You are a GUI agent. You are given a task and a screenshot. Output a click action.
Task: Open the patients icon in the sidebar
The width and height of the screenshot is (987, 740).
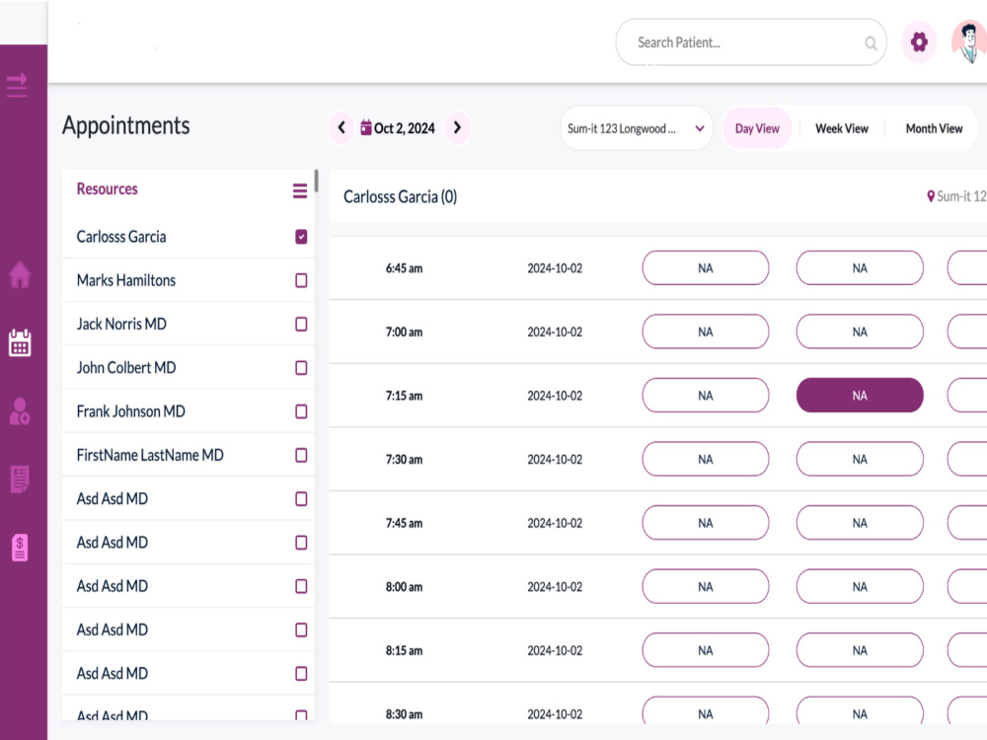click(20, 410)
